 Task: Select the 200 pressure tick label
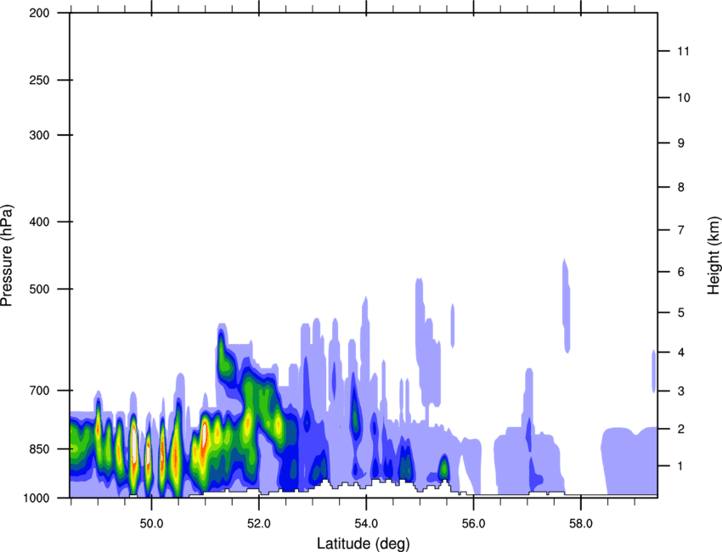coord(39,13)
